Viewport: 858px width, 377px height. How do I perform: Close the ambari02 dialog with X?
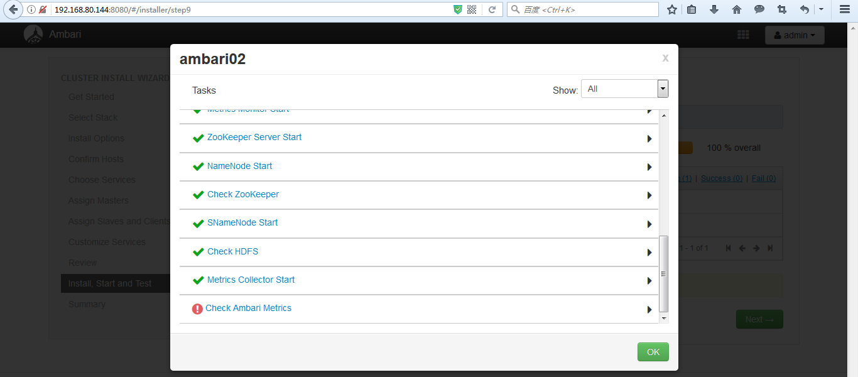point(665,58)
